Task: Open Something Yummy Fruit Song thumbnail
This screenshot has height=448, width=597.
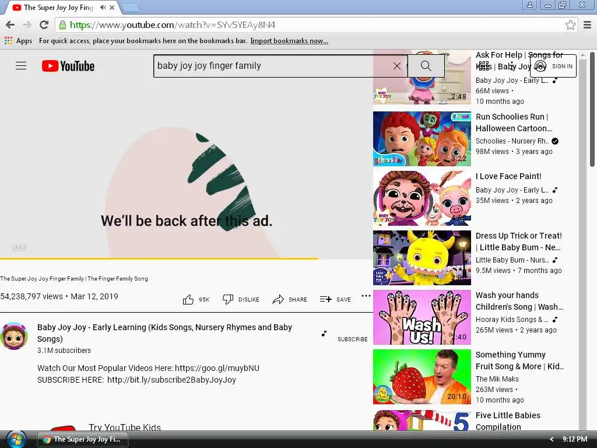Action: (x=422, y=377)
